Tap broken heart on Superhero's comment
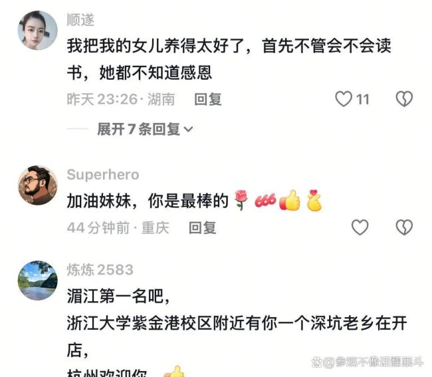This screenshot has width=432, height=377. click(x=404, y=227)
